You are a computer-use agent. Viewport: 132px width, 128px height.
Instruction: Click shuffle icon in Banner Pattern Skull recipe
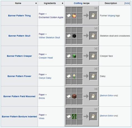(96, 28)
